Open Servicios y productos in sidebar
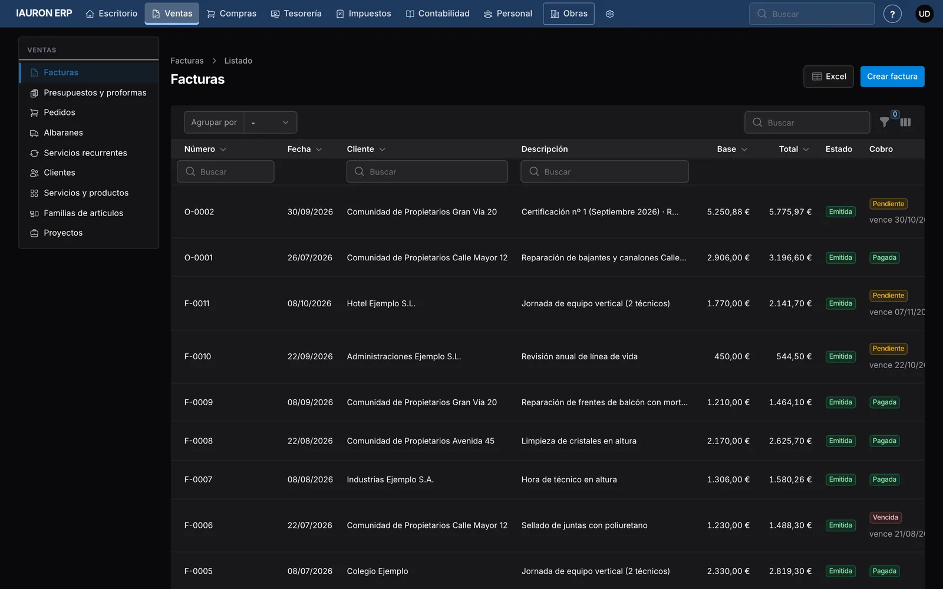 pyautogui.click(x=89, y=193)
